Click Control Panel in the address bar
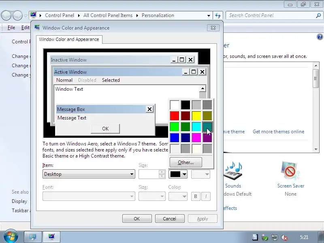Viewport: 324px width, 243px height. [x=60, y=15]
